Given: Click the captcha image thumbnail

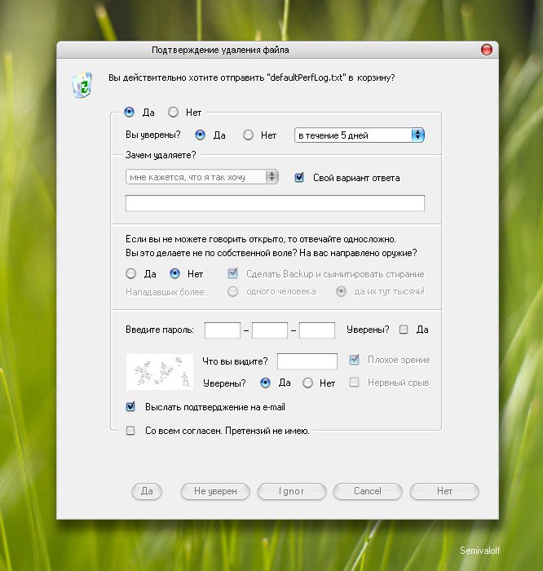Looking at the screenshot, I should click(x=160, y=372).
